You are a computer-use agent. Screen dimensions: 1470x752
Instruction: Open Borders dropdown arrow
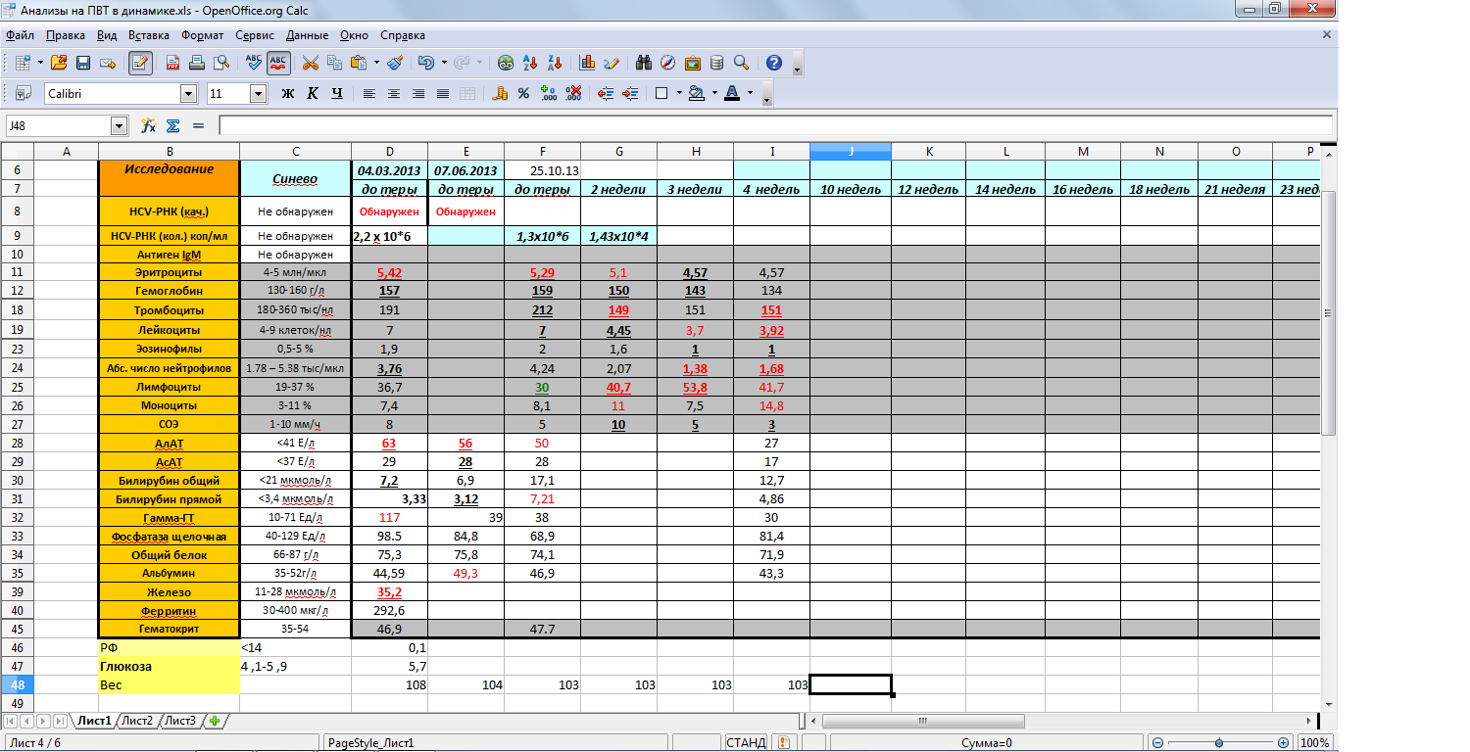pyautogui.click(x=679, y=94)
